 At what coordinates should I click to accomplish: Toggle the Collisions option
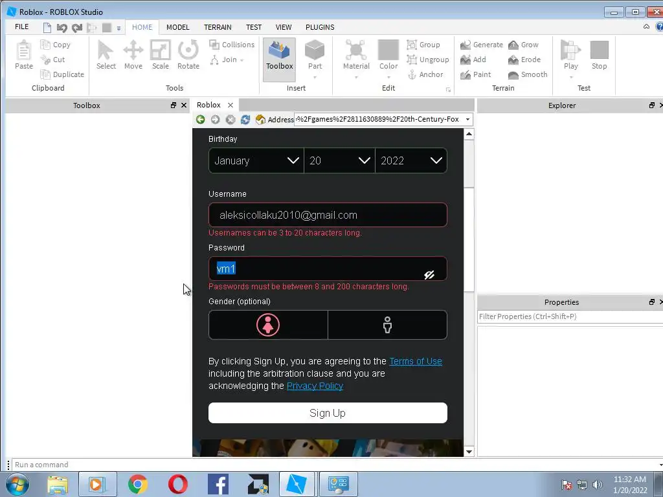[232, 45]
